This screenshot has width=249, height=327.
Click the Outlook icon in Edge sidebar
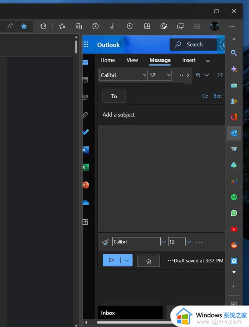[234, 133]
